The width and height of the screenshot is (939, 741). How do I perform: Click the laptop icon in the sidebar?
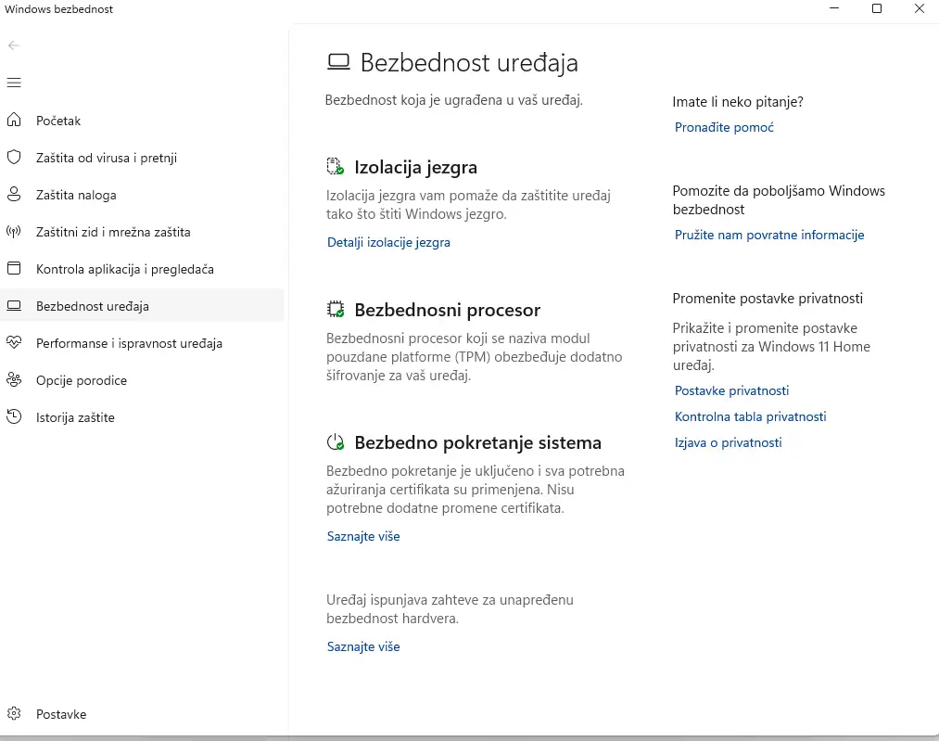point(14,306)
